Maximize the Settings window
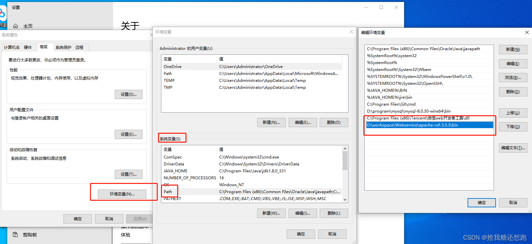 (x=381, y=7)
